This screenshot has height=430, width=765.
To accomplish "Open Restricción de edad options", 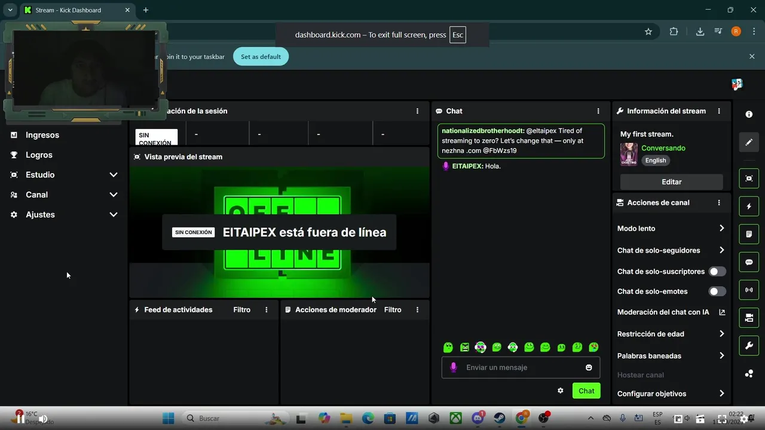I will tap(671, 334).
